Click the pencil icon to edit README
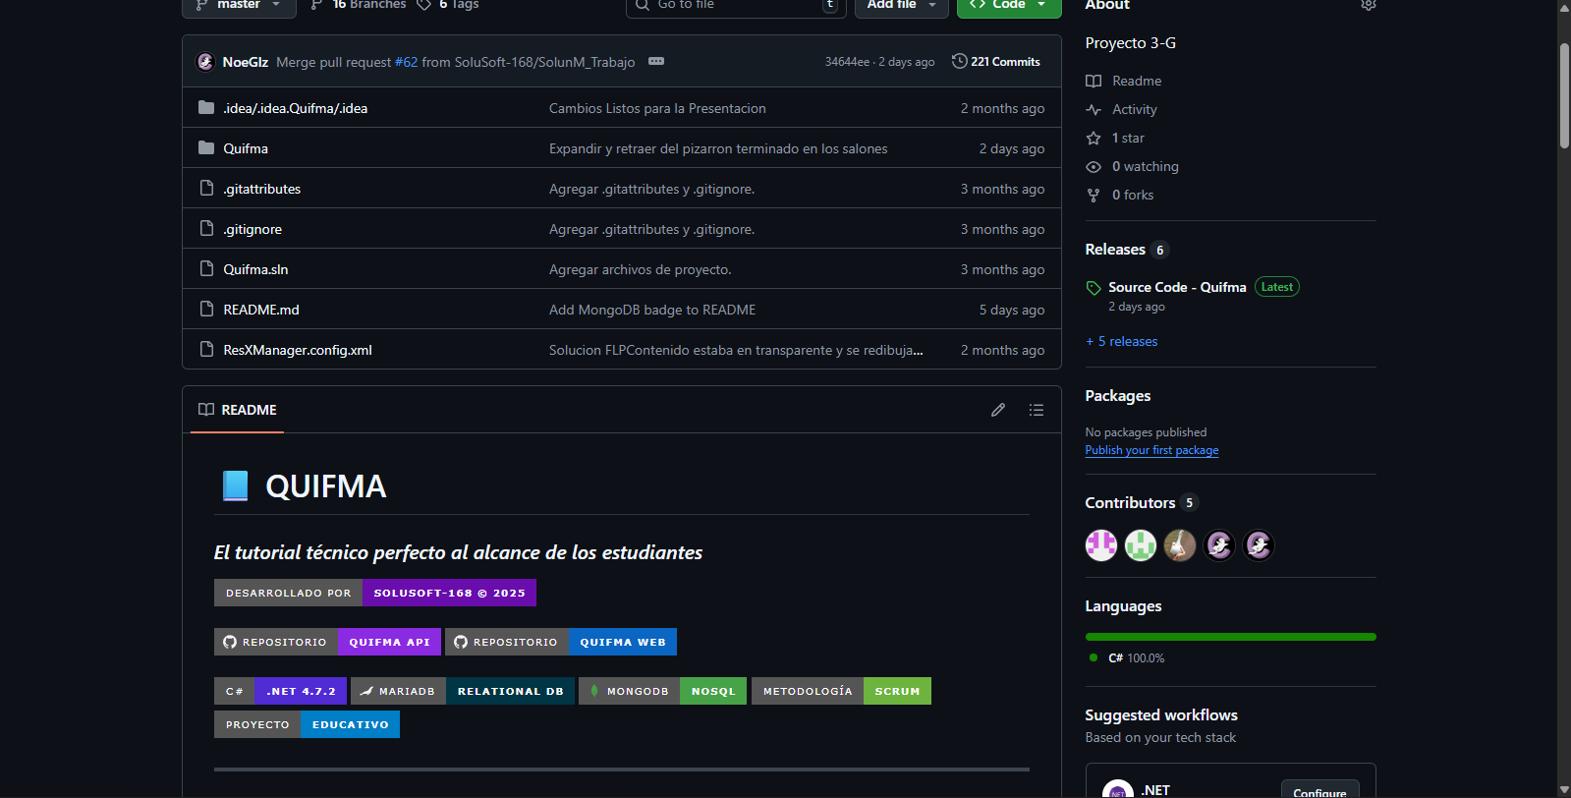The image size is (1571, 798). (x=997, y=410)
